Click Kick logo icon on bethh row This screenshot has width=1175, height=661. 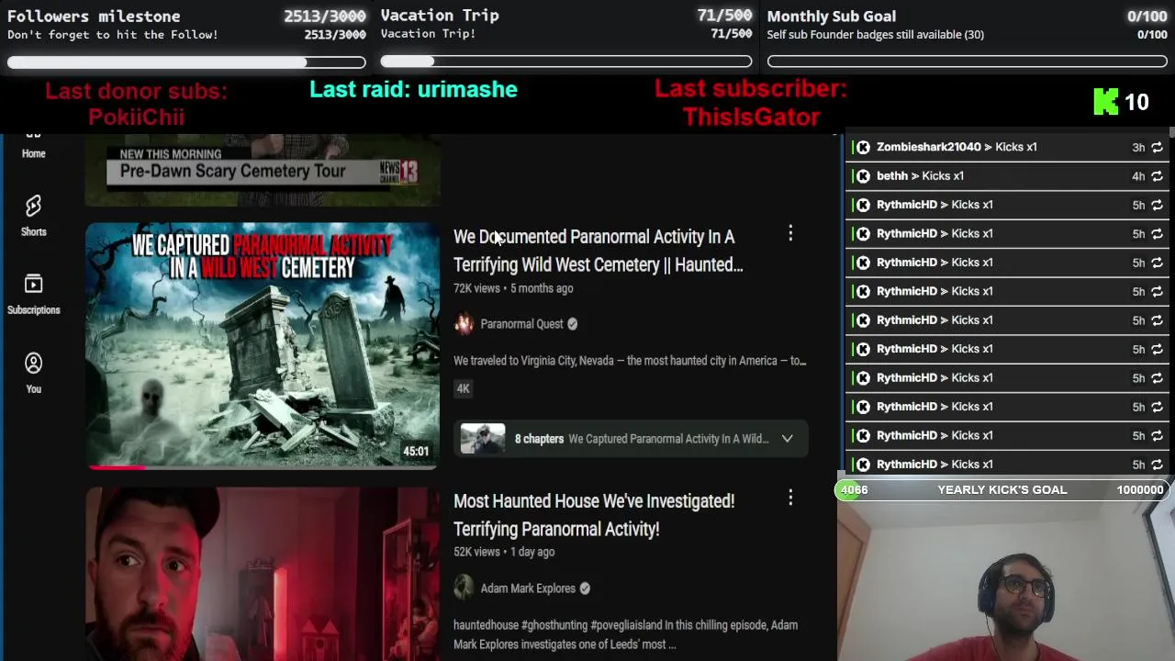tap(863, 176)
